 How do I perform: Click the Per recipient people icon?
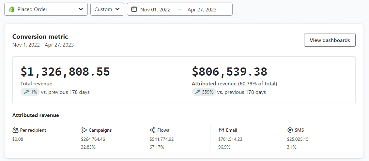pos(15,130)
